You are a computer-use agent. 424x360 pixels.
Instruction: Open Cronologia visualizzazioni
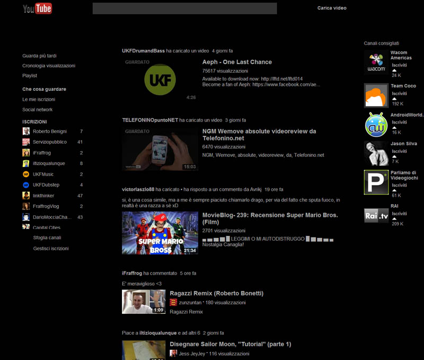[x=49, y=66]
